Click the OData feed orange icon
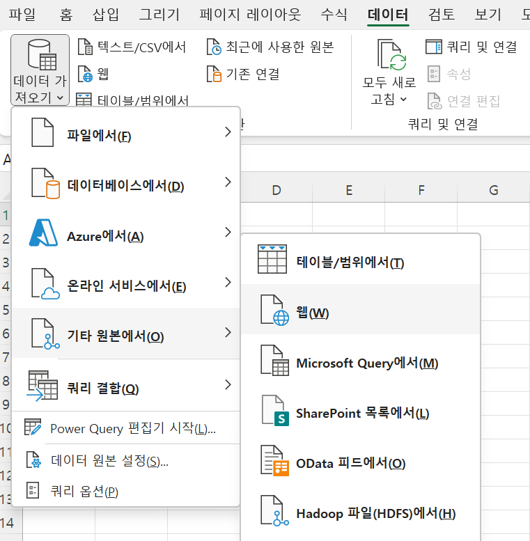 point(274,461)
